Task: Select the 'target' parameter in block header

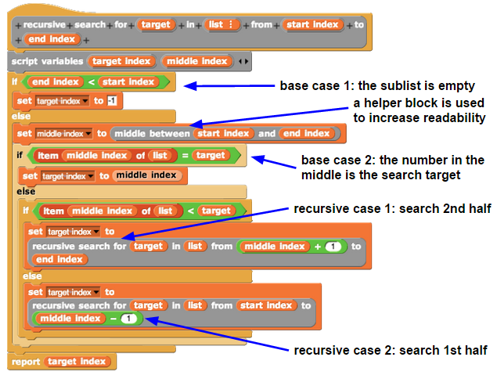Action: pyautogui.click(x=156, y=24)
